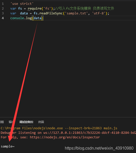The image size is (136, 153).
Task: Click line number 1 in the gutter
Action: point(3,4)
